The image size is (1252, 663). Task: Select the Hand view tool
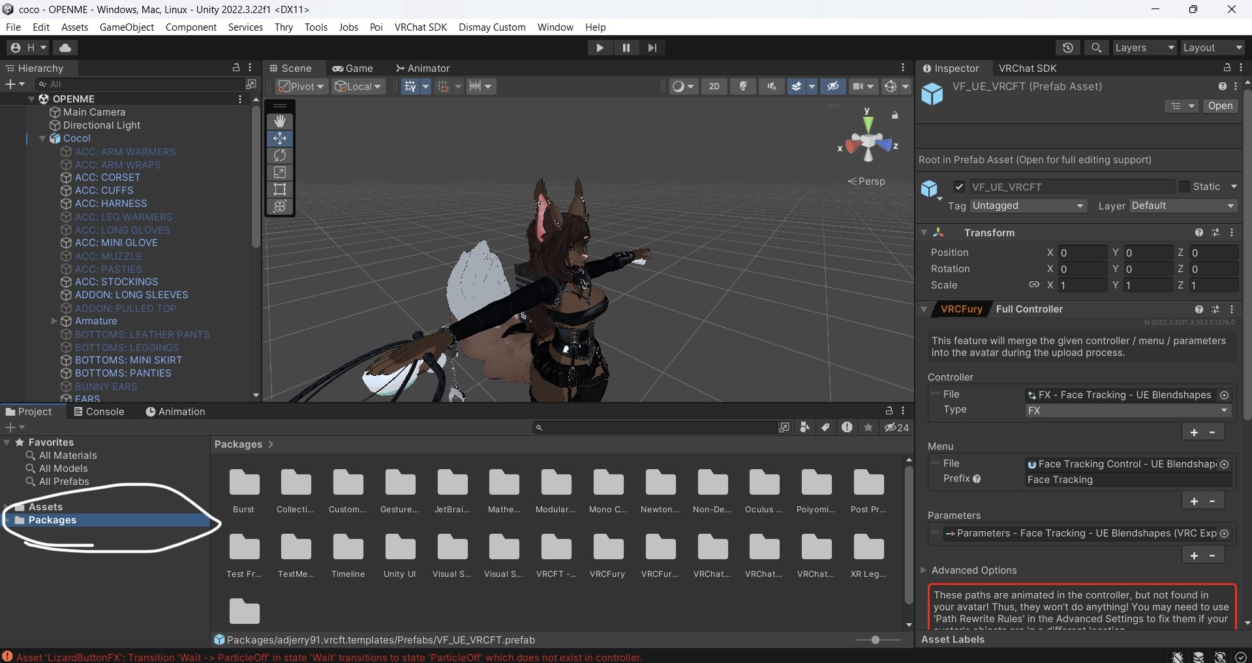click(280, 121)
